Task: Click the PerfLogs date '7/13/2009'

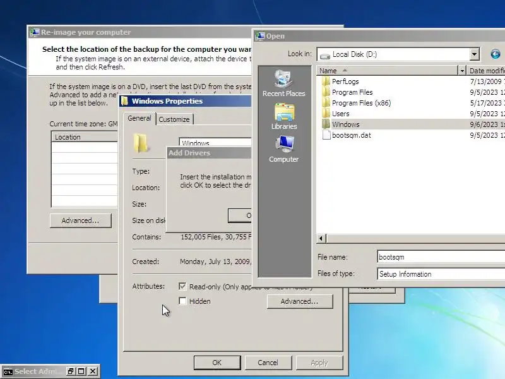Action: pyautogui.click(x=485, y=81)
